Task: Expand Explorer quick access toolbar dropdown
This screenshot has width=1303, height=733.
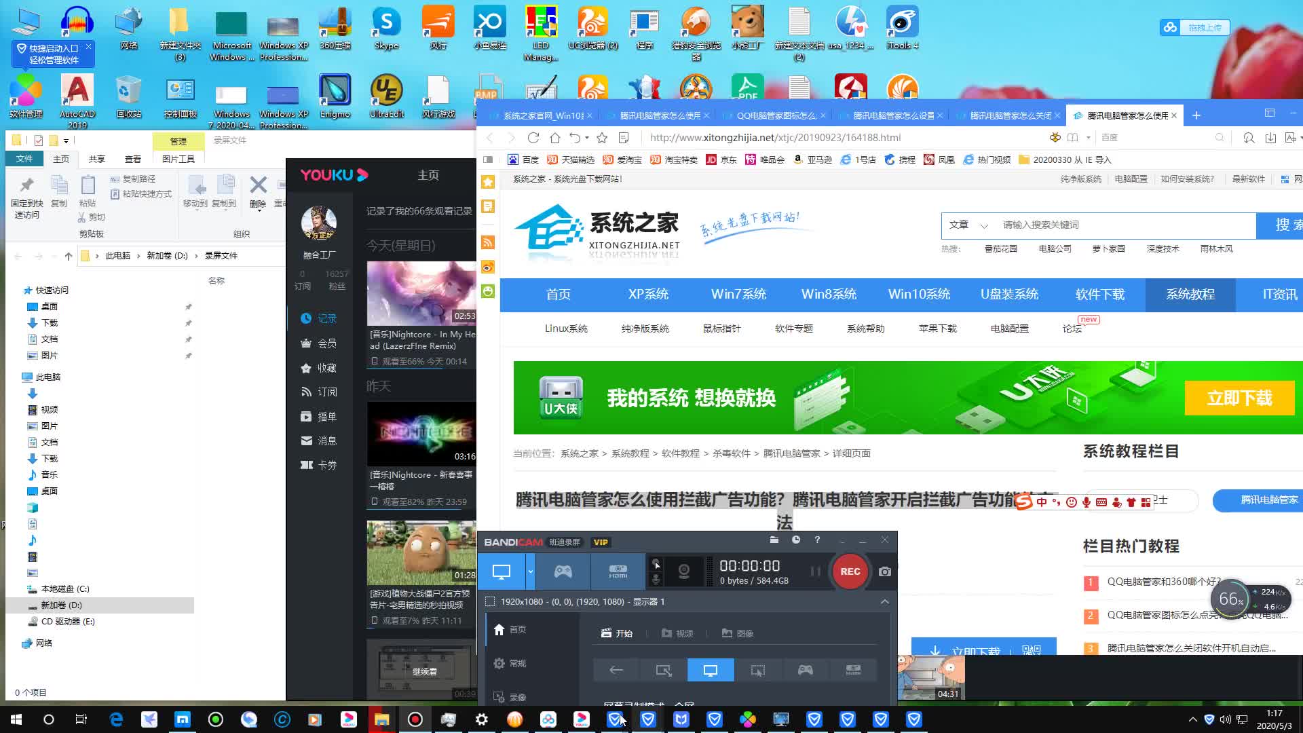Action: tap(66, 140)
